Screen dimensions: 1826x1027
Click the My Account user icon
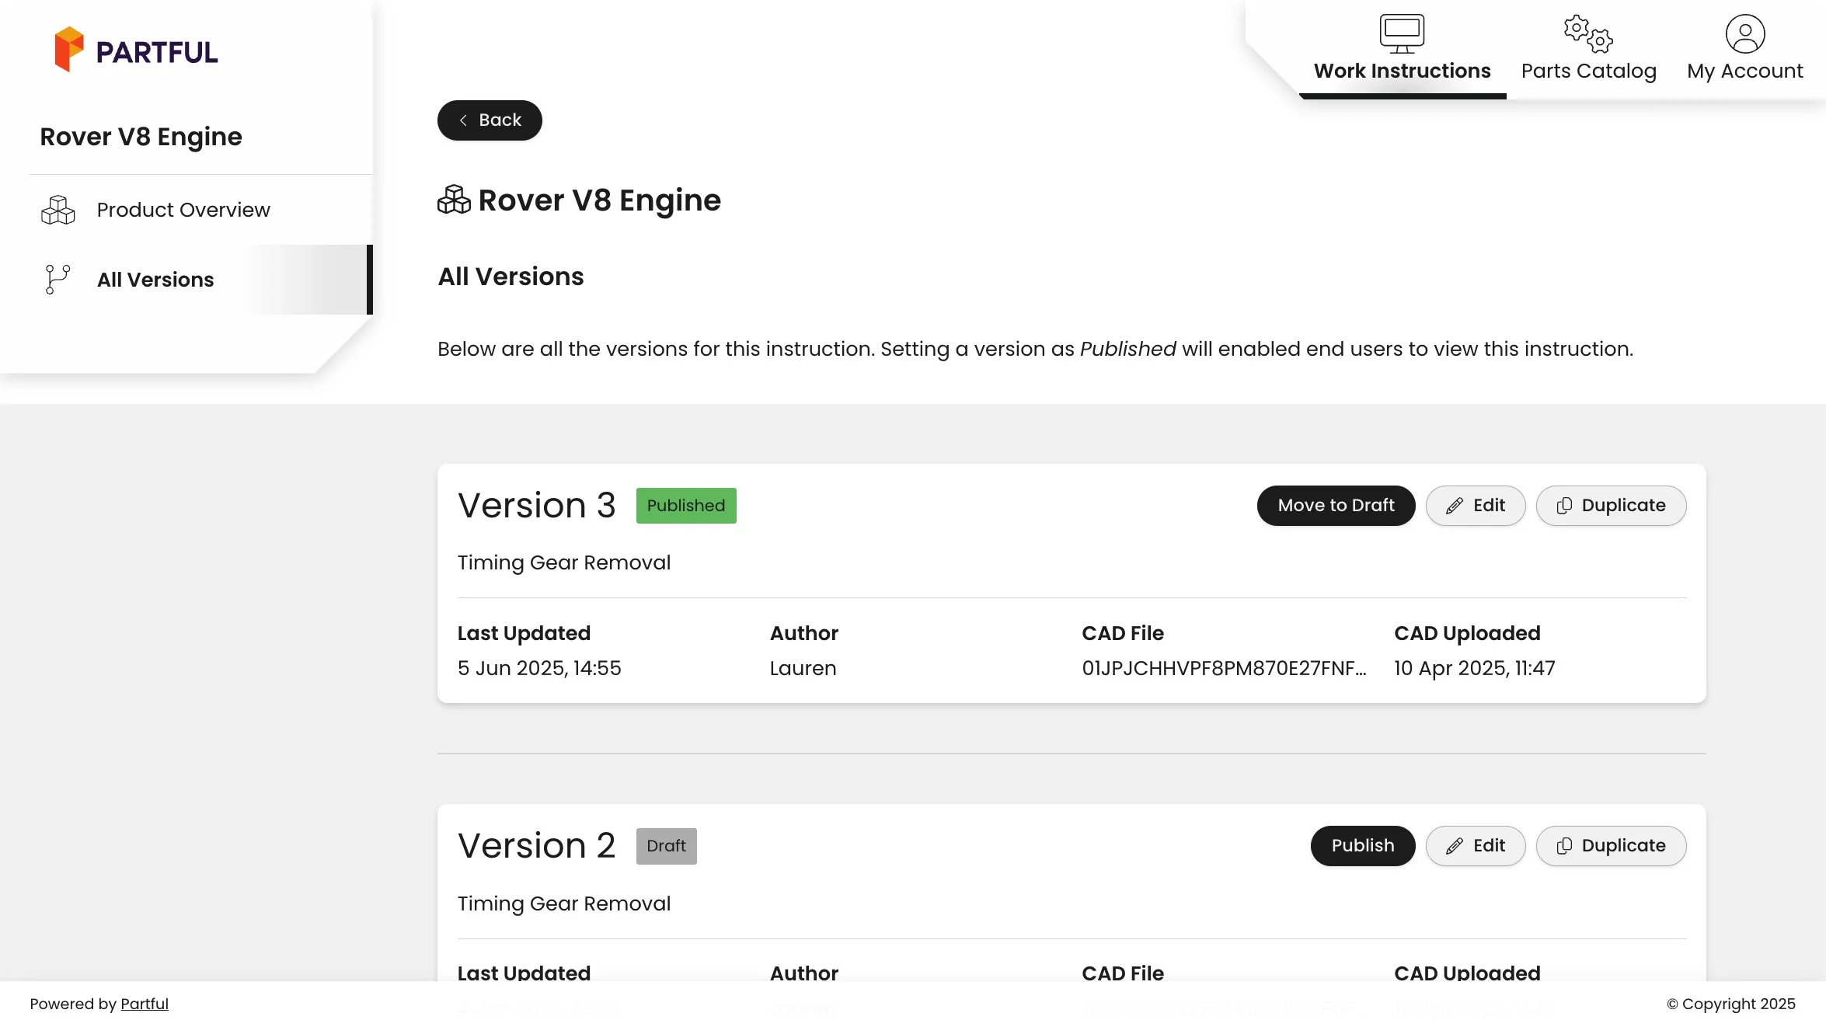click(1744, 33)
